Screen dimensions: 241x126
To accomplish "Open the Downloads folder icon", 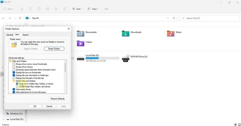I will 126,34.
